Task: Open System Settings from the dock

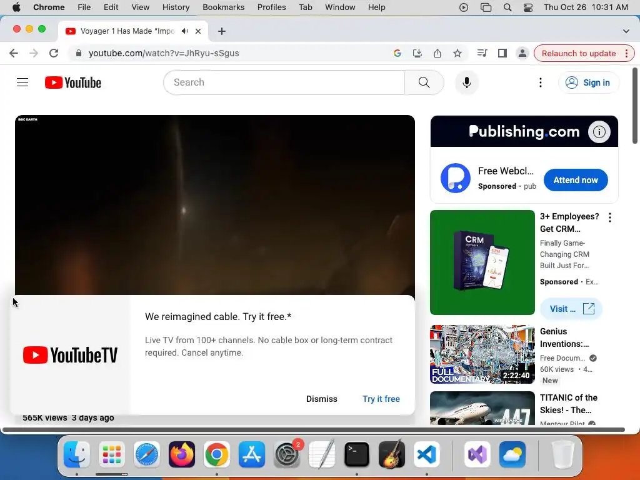Action: [287, 454]
